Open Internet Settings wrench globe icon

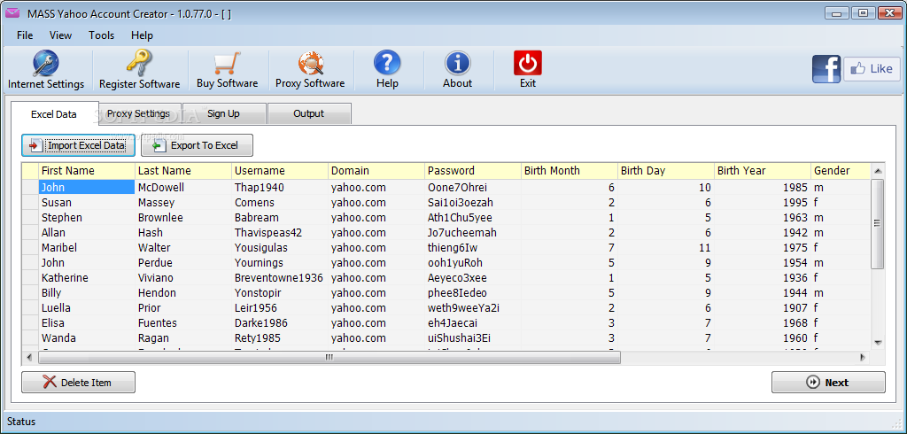(46, 64)
